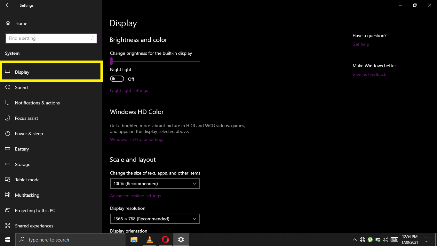This screenshot has height=246, width=437.
Task: Click the Storage drive icon in sidebar
Action: coord(8,164)
